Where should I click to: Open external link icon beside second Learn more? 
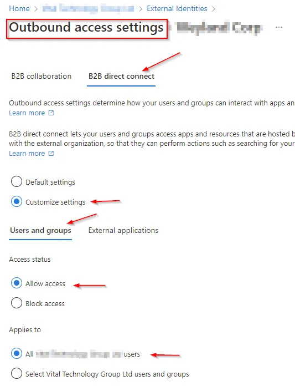coord(51,154)
